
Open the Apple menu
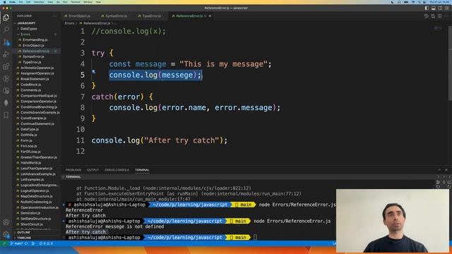click(x=4, y=2)
